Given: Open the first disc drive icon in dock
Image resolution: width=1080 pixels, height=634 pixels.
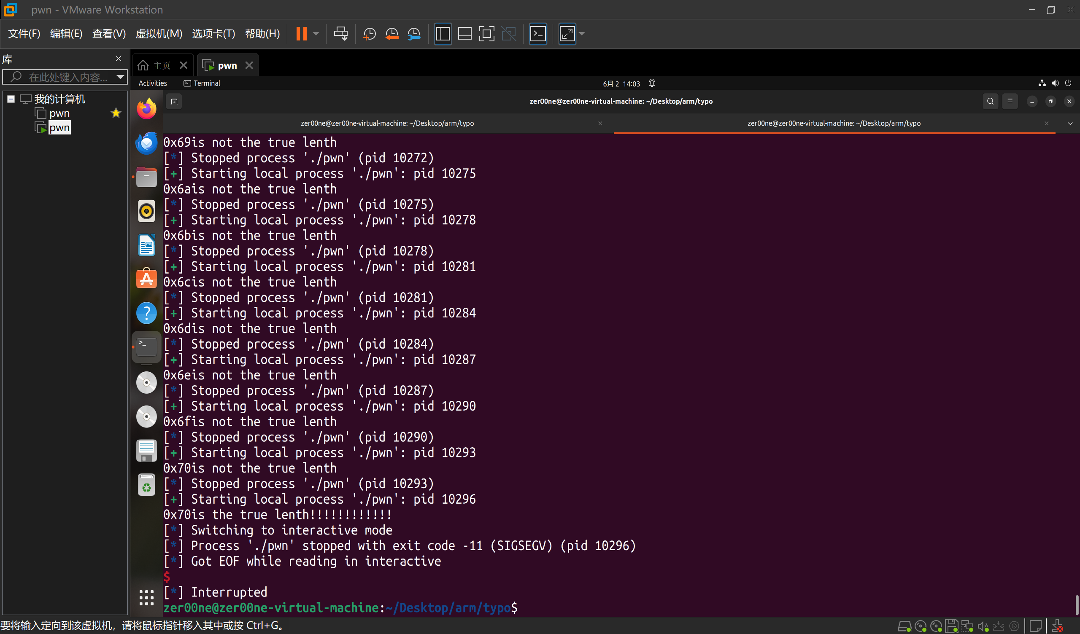Looking at the screenshot, I should point(146,382).
